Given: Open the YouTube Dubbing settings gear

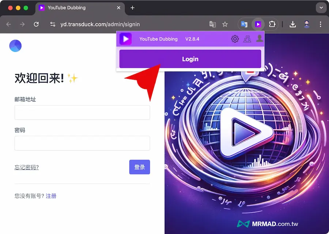Looking at the screenshot, I should tap(235, 39).
